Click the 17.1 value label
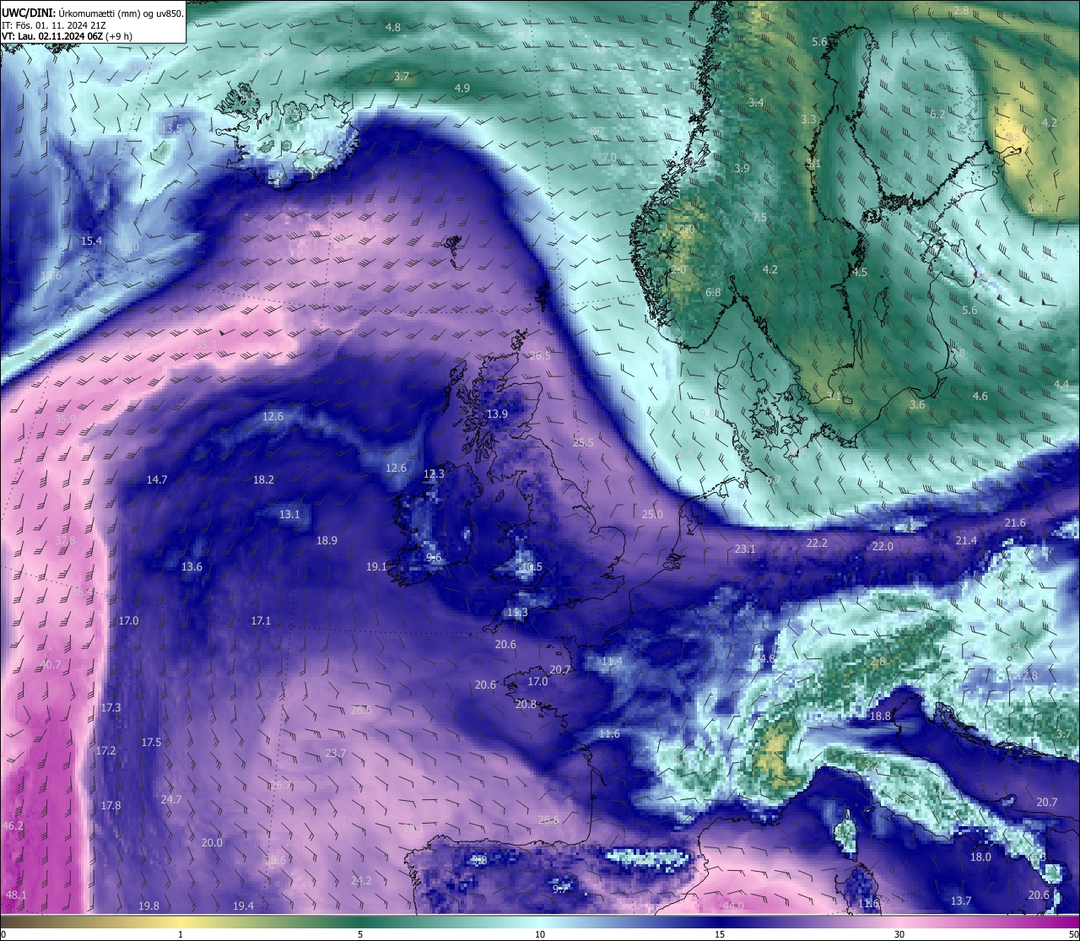The image size is (1080, 941). coord(261,621)
